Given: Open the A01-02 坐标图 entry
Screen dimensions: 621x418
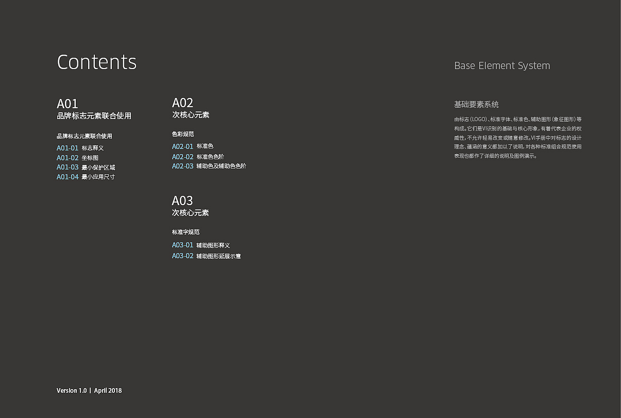Looking at the screenshot, I should pyautogui.click(x=77, y=158).
